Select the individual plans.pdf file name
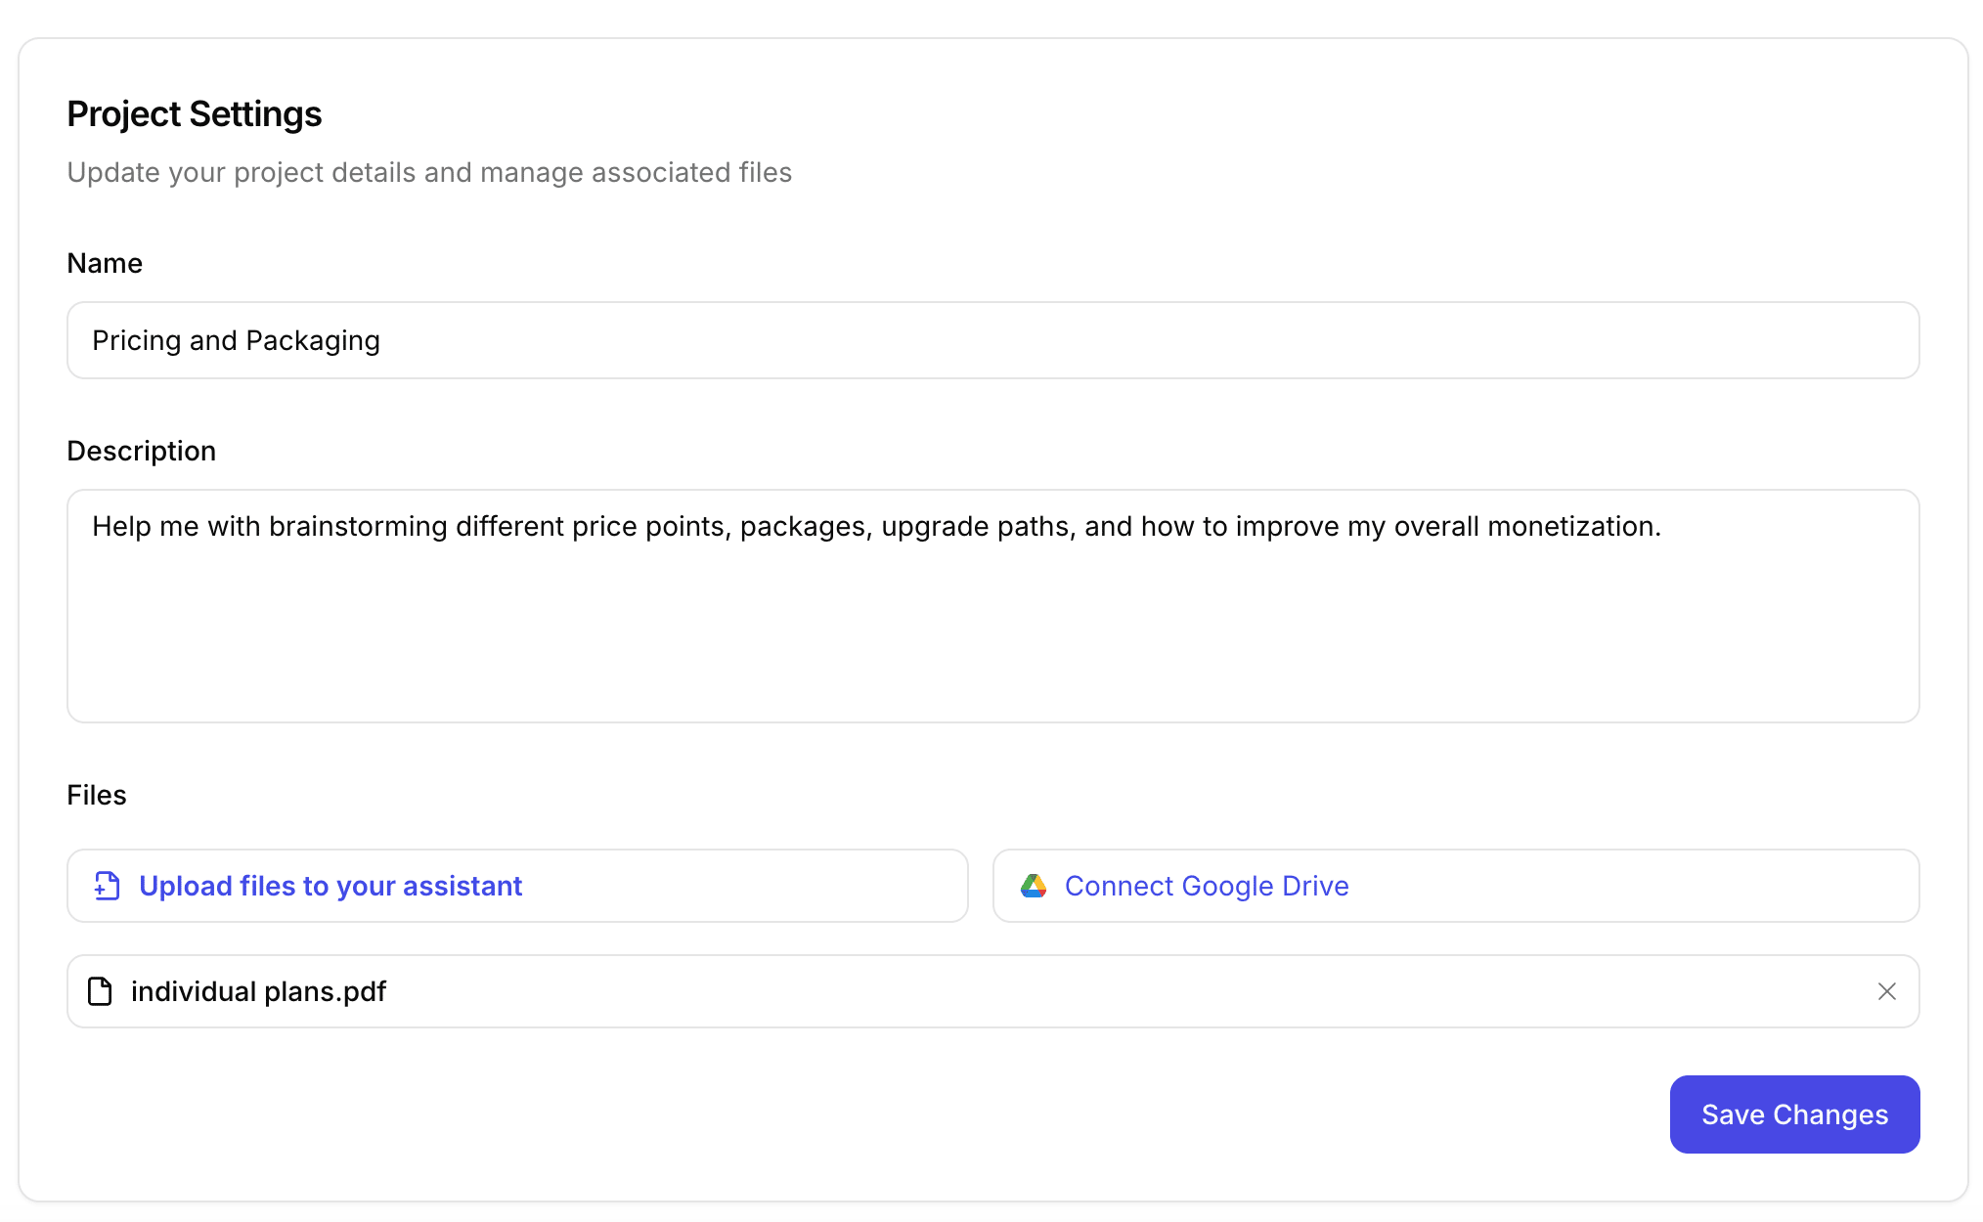 pyautogui.click(x=258, y=991)
